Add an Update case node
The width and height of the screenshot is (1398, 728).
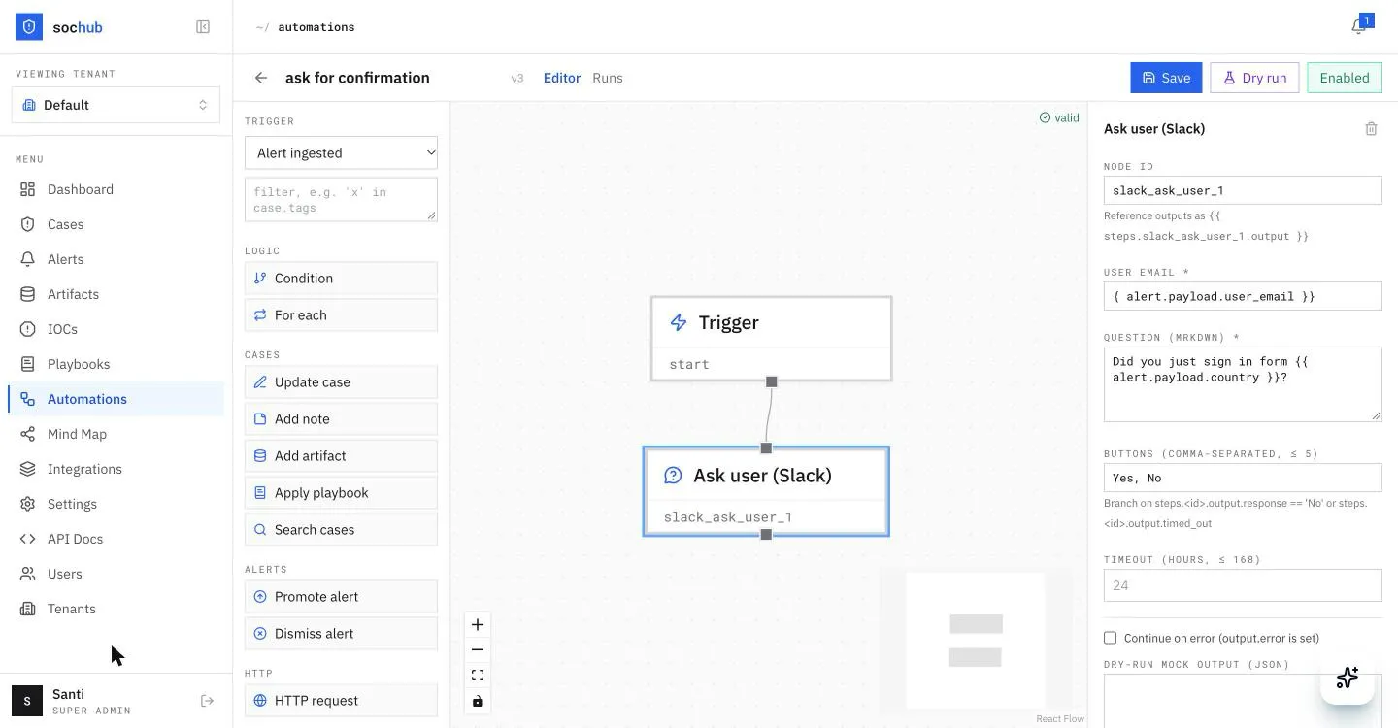point(341,381)
